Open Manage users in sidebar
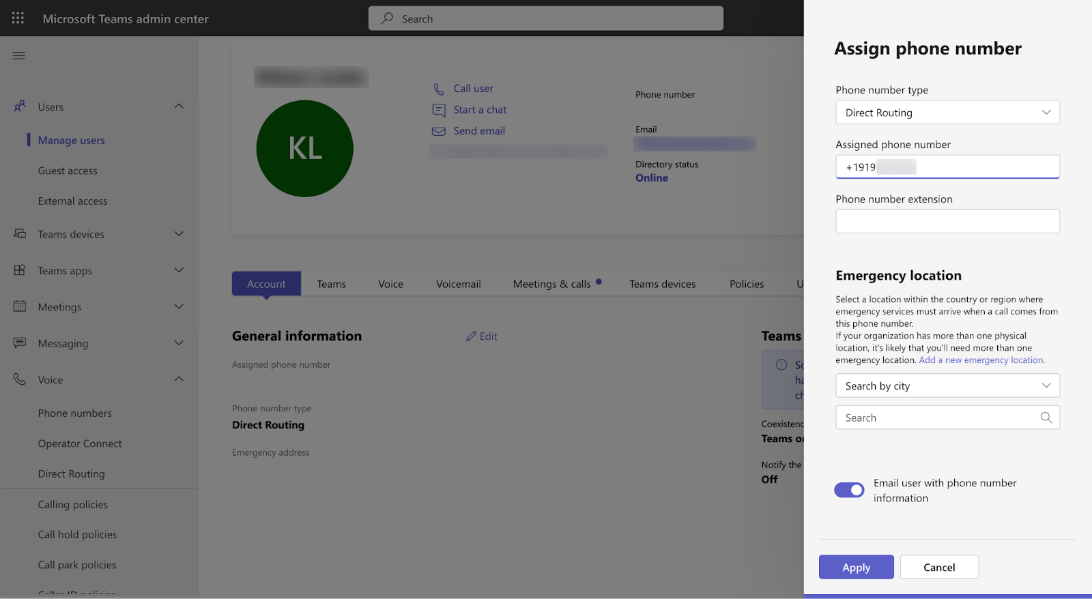Image resolution: width=1092 pixels, height=599 pixels. 72,140
